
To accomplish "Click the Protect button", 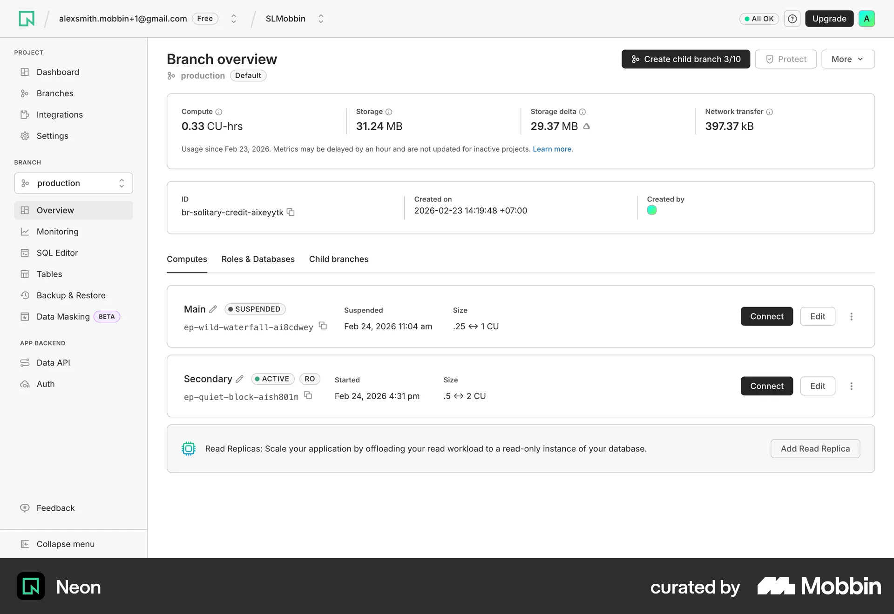I will 786,59.
